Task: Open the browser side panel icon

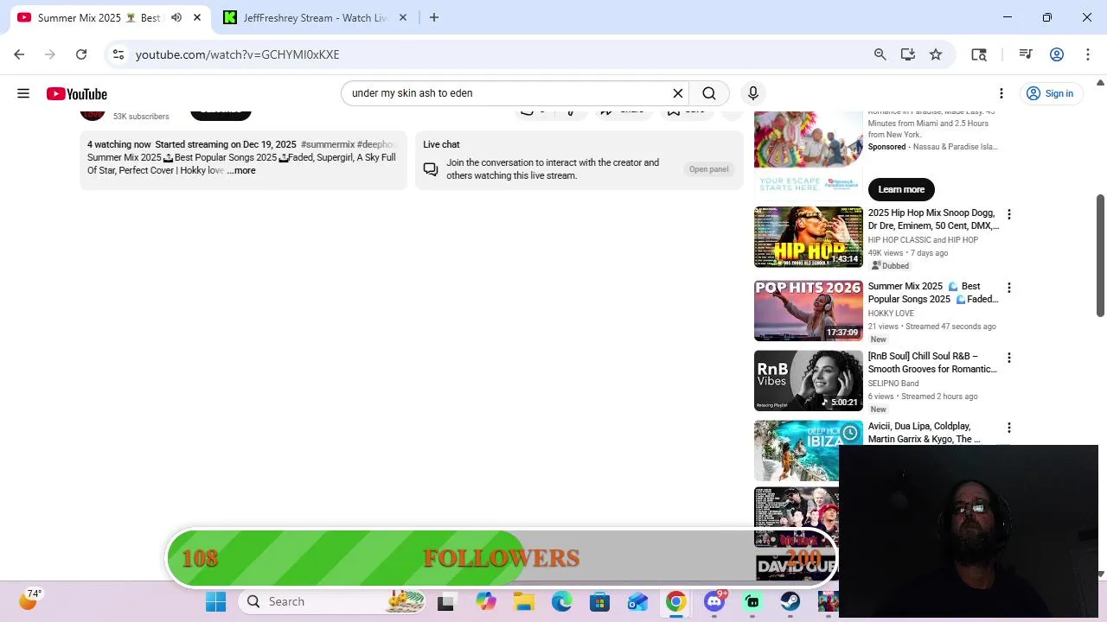Action: coord(979,54)
